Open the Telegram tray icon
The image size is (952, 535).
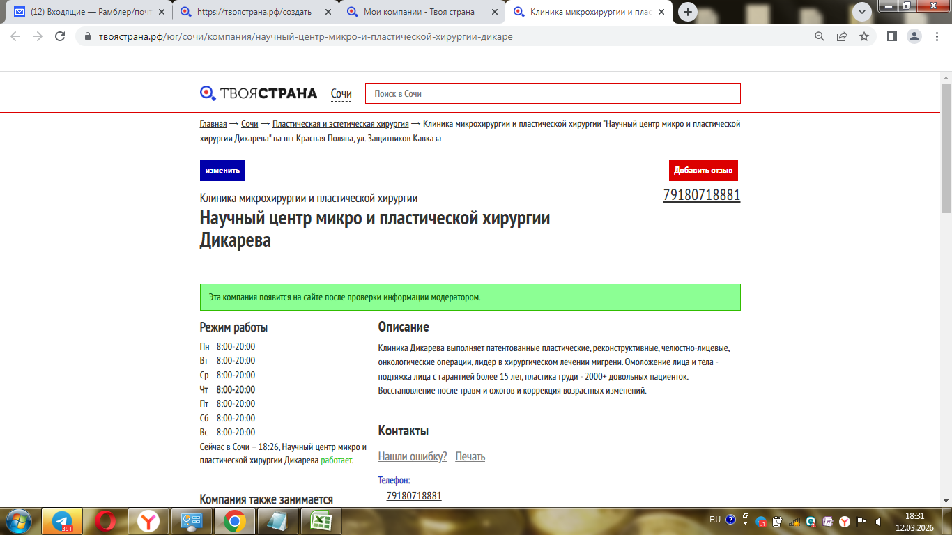[x=762, y=521]
